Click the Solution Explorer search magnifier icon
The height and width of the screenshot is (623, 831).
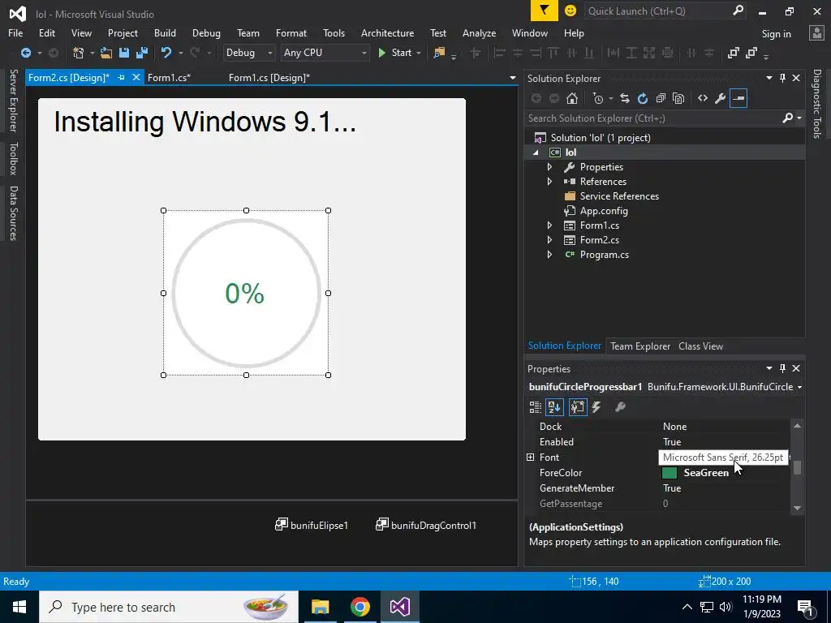pyautogui.click(x=788, y=118)
